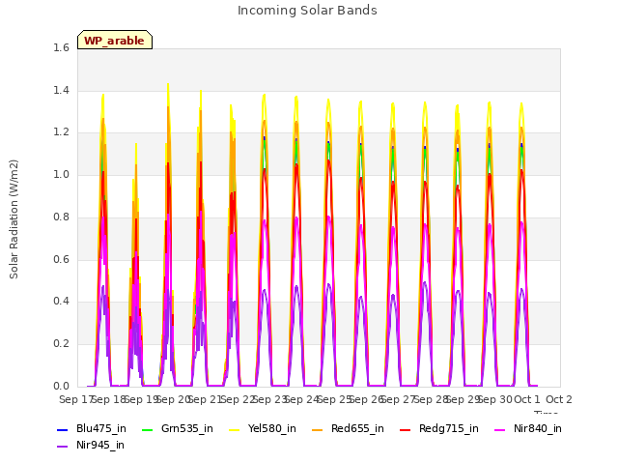The image size is (618, 464).
Task: Select the Nir945_in legend entry
Action: click(91, 446)
